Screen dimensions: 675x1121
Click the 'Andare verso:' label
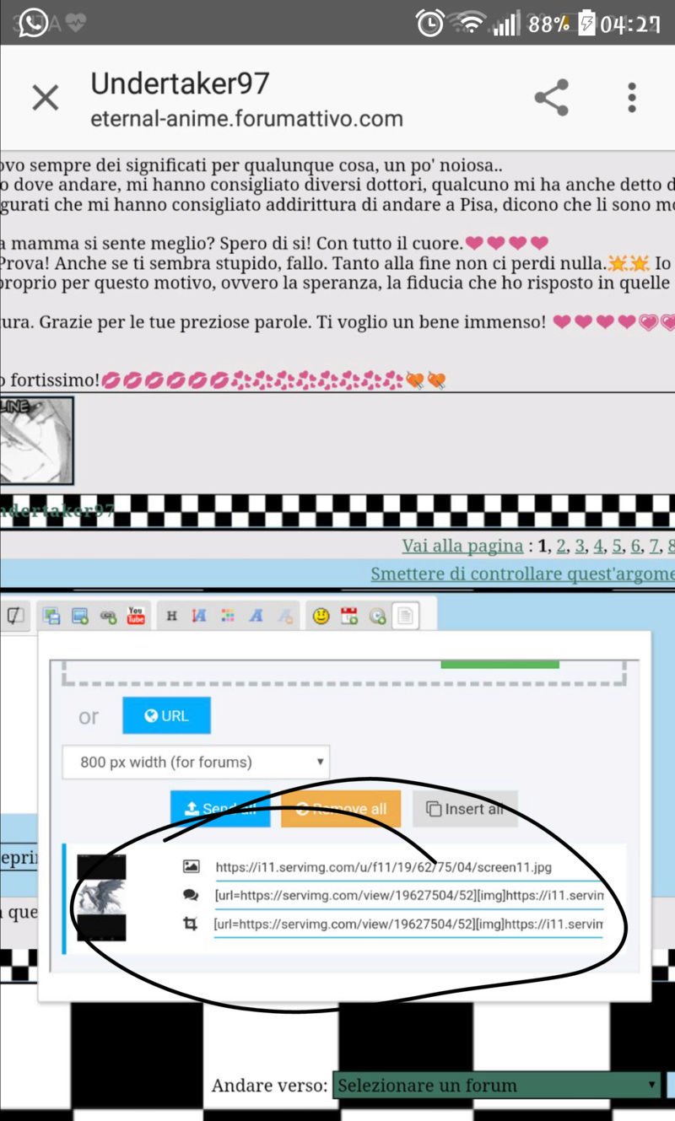pyautogui.click(x=270, y=1085)
